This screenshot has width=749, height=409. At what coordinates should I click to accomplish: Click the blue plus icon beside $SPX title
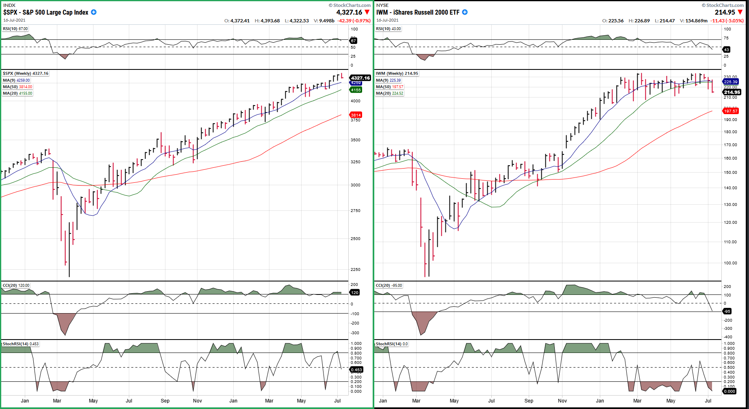[x=94, y=12]
